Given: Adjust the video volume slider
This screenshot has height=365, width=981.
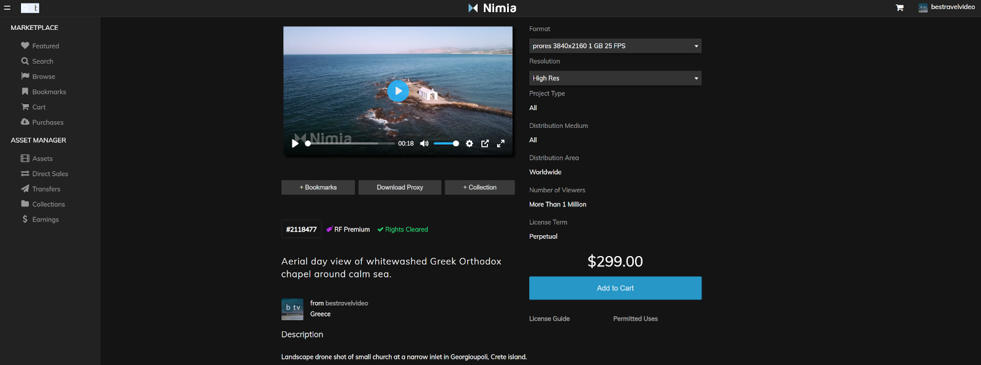Looking at the screenshot, I should [x=446, y=143].
